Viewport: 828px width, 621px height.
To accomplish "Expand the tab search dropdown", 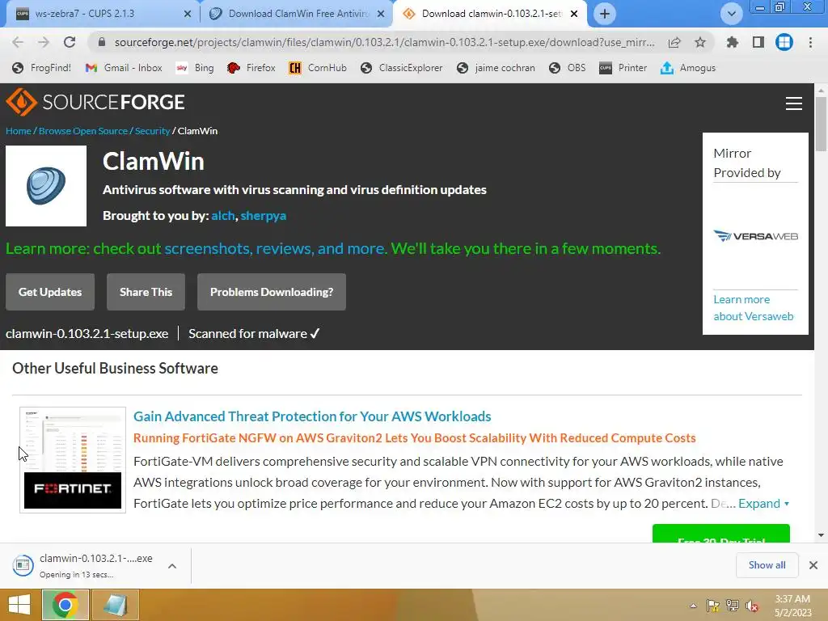I will point(731,14).
